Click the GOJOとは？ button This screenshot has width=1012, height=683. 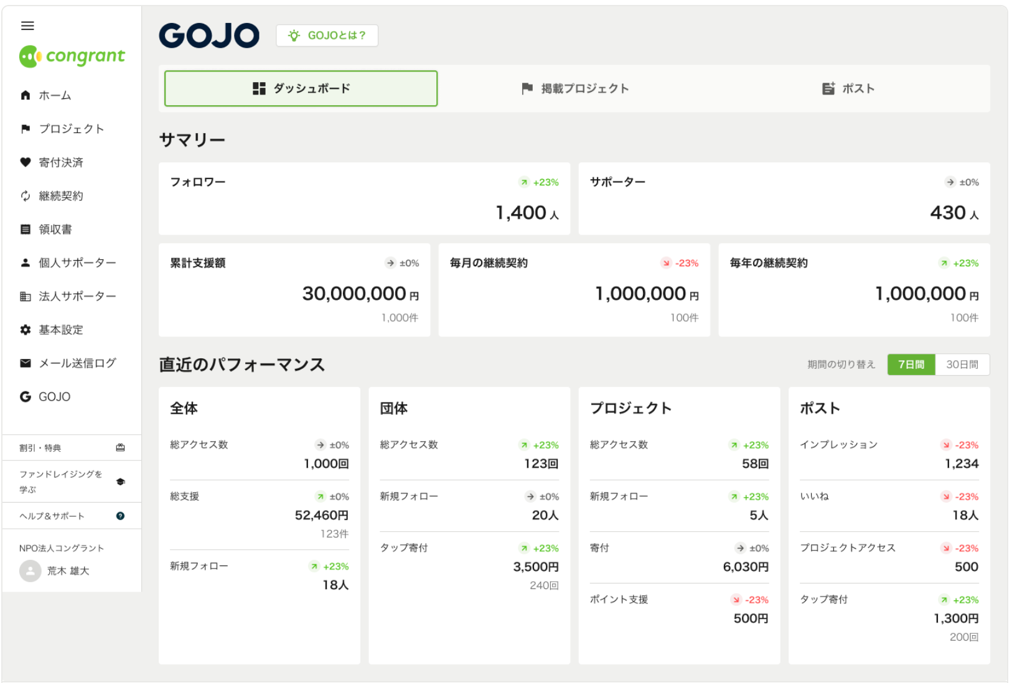(x=327, y=35)
